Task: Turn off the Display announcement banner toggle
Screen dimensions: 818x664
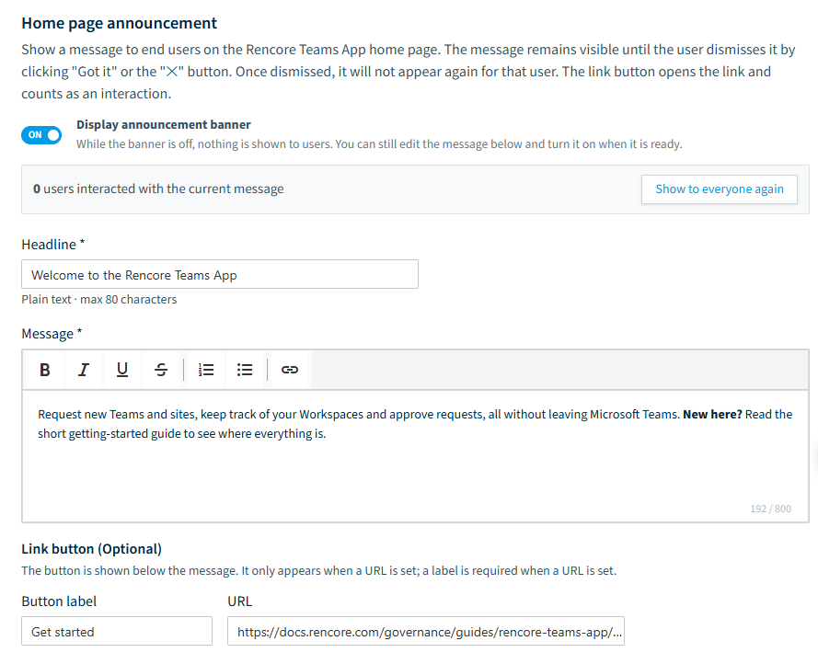Action: pyautogui.click(x=41, y=135)
